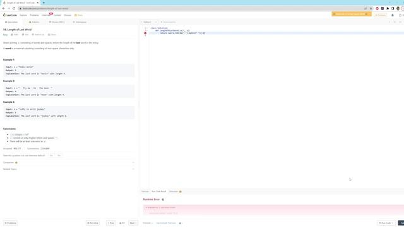Image resolution: width=404 pixels, height=227 pixels.
Task: Open the Problems nav item
Action: pyautogui.click(x=34, y=15)
